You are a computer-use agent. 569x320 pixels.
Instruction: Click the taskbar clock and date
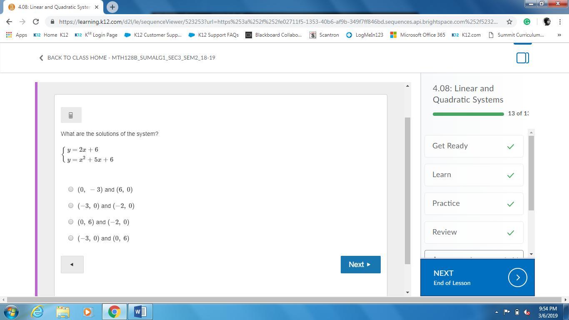point(548,312)
